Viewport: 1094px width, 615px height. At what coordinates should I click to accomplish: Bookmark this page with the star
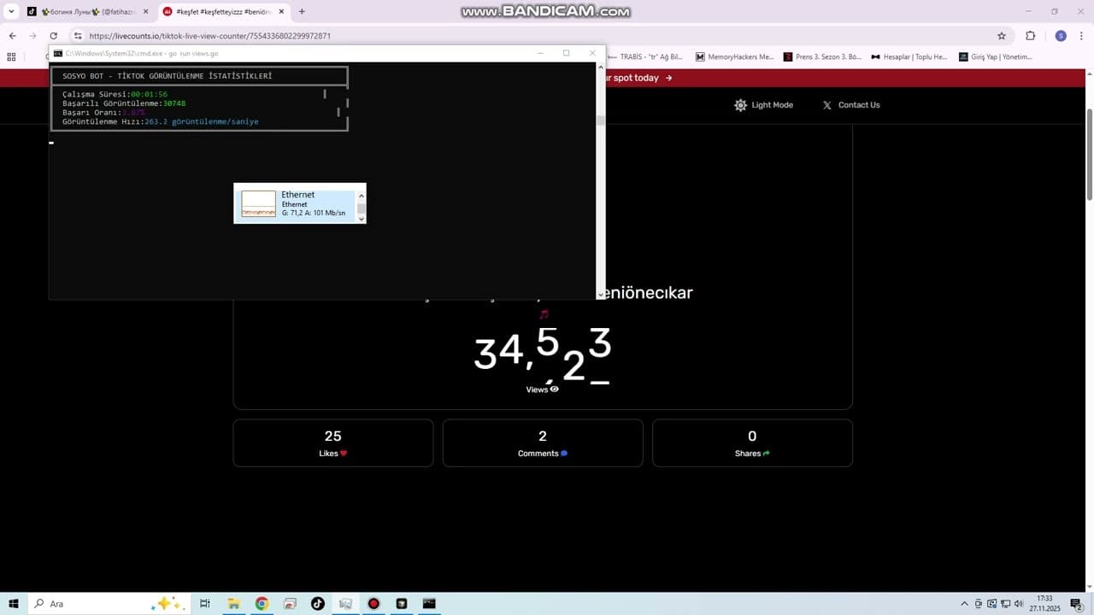pyautogui.click(x=1002, y=36)
